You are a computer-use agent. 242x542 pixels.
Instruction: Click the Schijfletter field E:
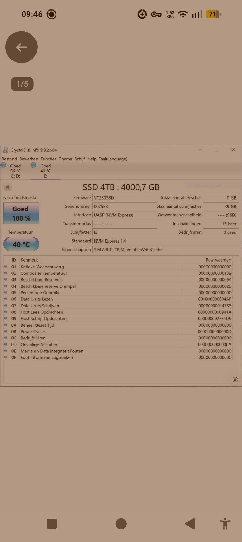[x=124, y=232]
